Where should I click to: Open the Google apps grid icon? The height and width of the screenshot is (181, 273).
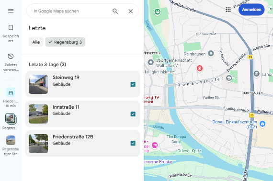[228, 10]
